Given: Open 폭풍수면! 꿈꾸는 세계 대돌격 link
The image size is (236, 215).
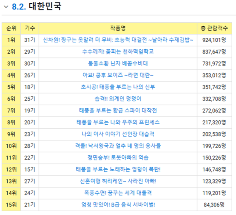Looking at the screenshot, I should tap(118, 193).
